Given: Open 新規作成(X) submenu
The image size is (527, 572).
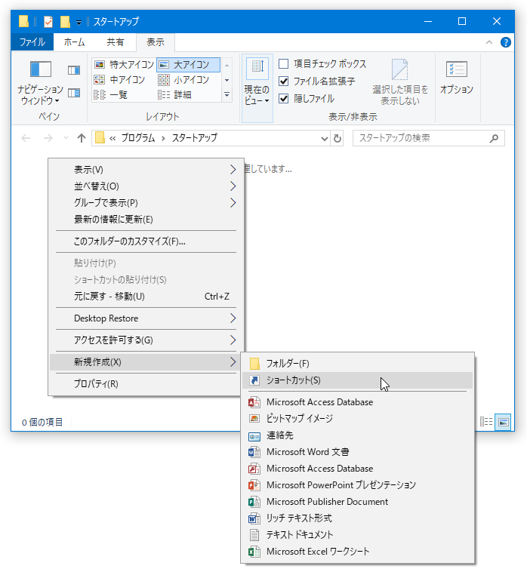Looking at the screenshot, I should (146, 362).
